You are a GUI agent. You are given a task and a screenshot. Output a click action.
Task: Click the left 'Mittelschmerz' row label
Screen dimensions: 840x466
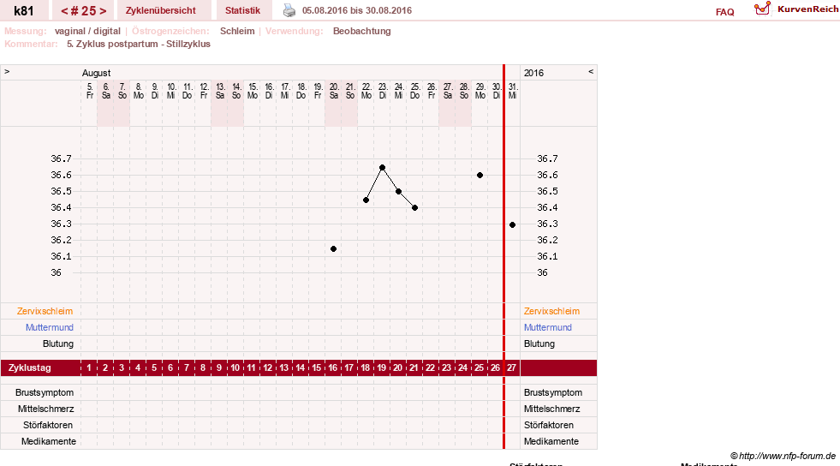point(45,409)
